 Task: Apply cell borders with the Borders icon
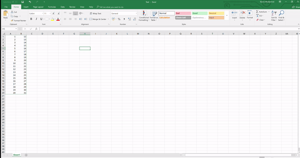click(x=46, y=19)
